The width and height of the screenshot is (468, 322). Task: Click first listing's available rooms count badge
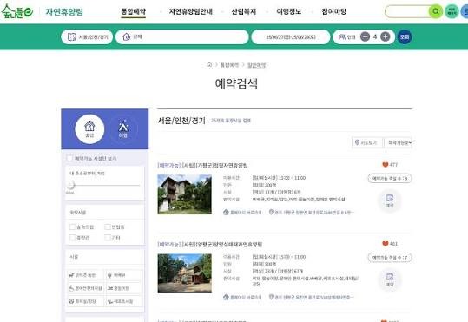point(390,179)
